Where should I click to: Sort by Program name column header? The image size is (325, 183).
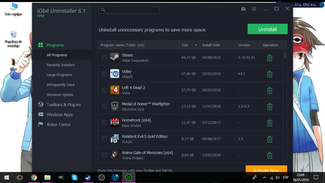click(122, 45)
